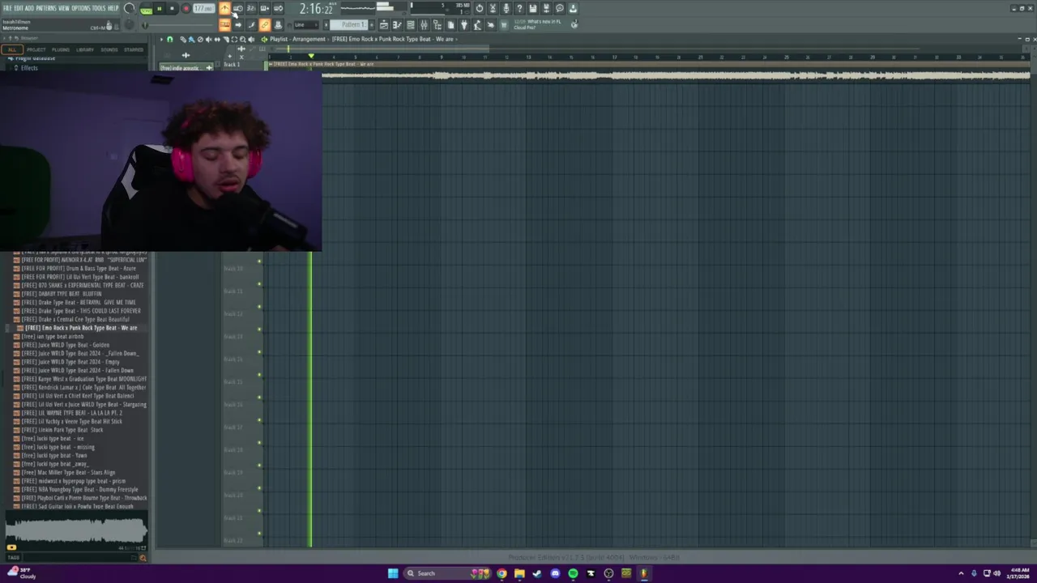Open the Mixer toolbar icon
Screen dimensions: 1037x583
point(424,25)
